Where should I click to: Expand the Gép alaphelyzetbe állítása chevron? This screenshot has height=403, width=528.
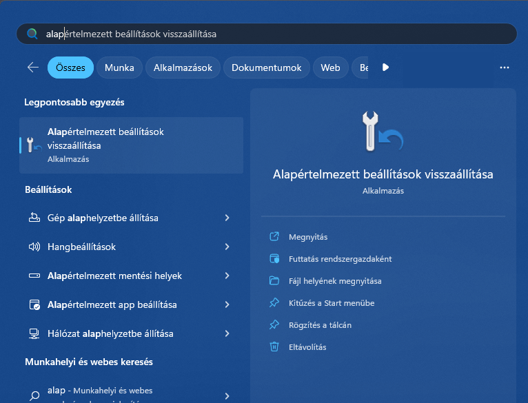(227, 218)
